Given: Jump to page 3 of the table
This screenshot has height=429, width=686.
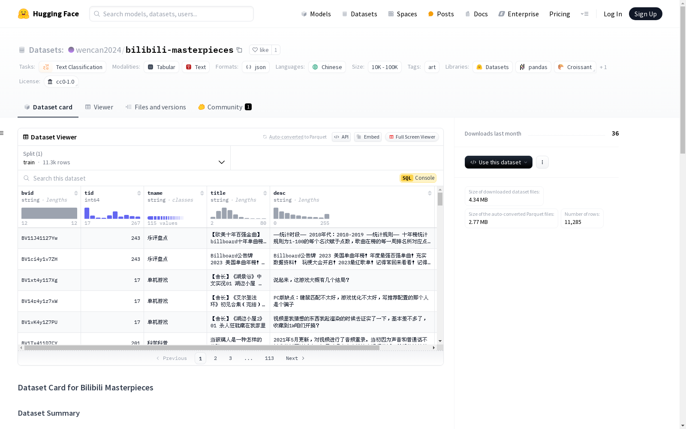Looking at the screenshot, I should [230, 358].
